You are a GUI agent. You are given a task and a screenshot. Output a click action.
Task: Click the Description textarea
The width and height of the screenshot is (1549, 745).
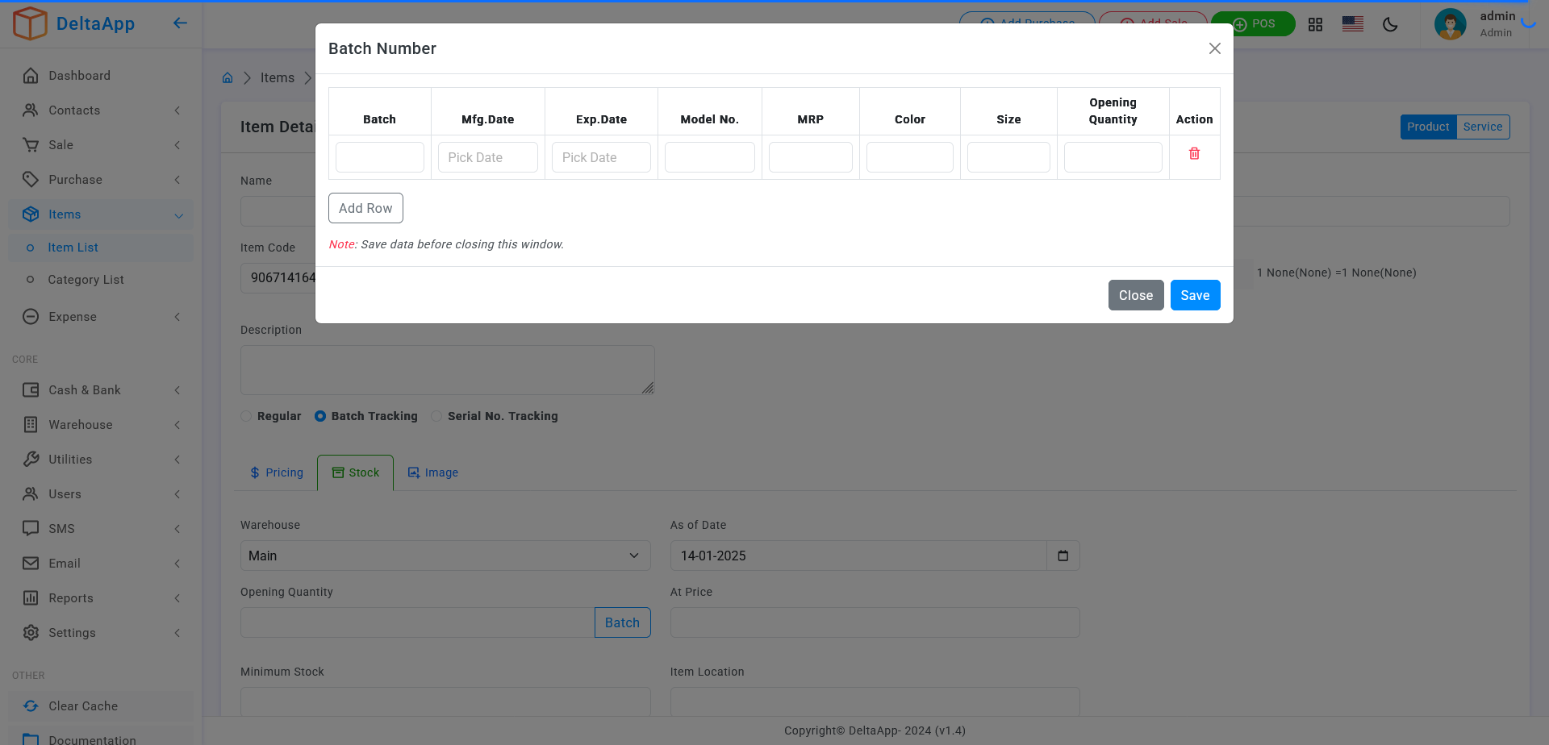pyautogui.click(x=448, y=370)
